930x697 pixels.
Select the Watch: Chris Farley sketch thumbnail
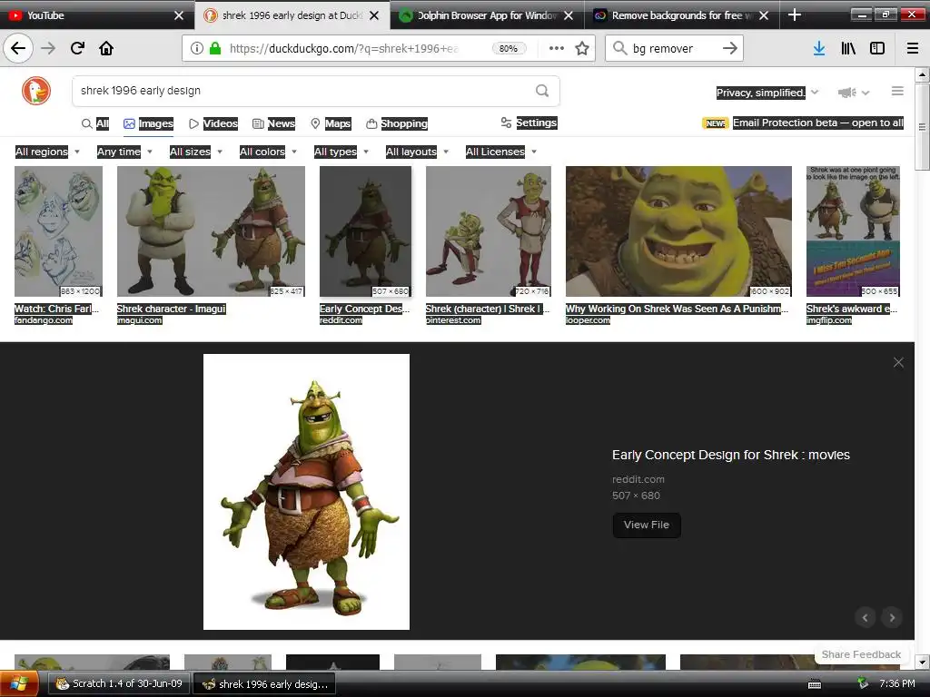point(58,231)
